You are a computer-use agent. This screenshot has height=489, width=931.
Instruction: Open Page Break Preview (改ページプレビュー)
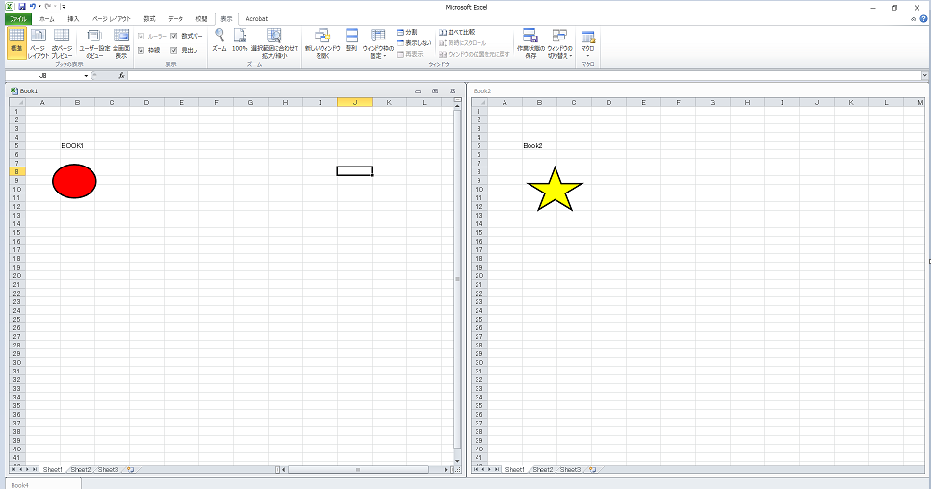point(62,42)
